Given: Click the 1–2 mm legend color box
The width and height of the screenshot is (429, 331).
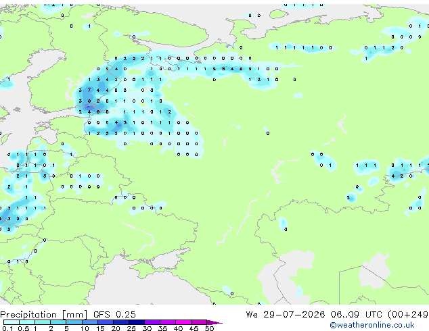Looking at the screenshot, I should pos(43,322).
